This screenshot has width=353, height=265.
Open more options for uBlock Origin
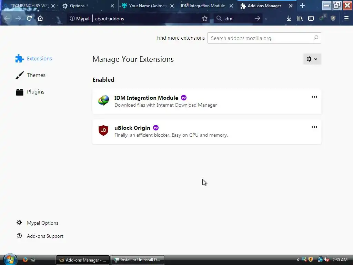click(314, 127)
